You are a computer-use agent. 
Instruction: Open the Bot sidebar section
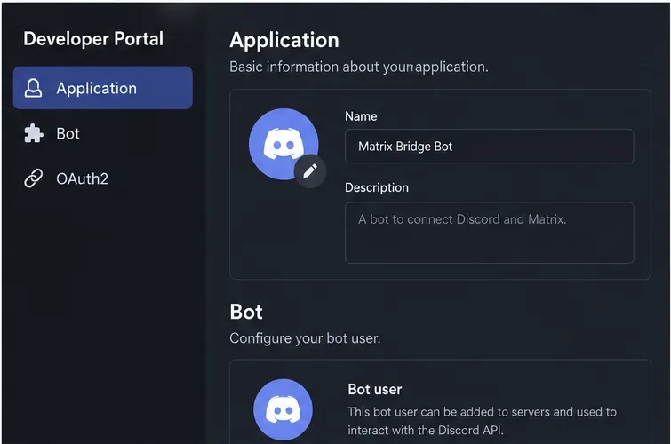(103, 133)
